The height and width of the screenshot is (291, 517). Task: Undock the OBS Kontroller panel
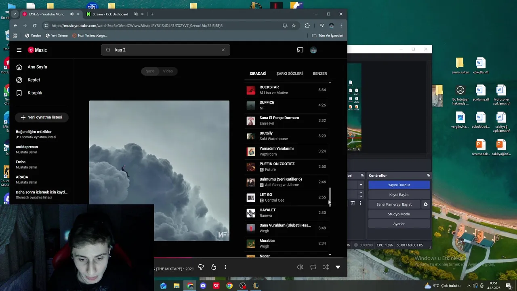click(x=429, y=175)
